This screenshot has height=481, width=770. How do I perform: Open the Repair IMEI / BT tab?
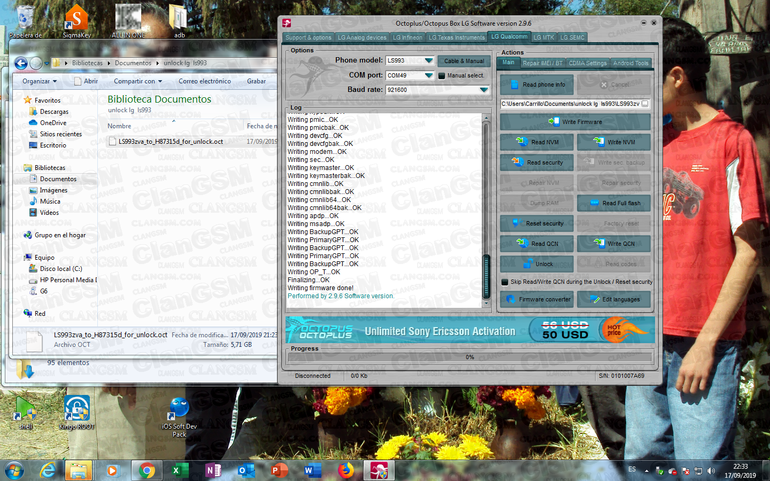pos(542,63)
